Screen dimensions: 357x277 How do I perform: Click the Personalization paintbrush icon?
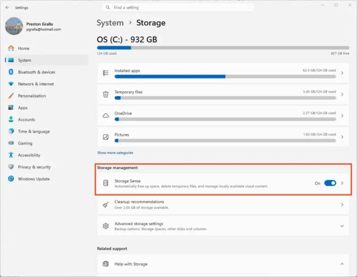pyautogui.click(x=11, y=96)
